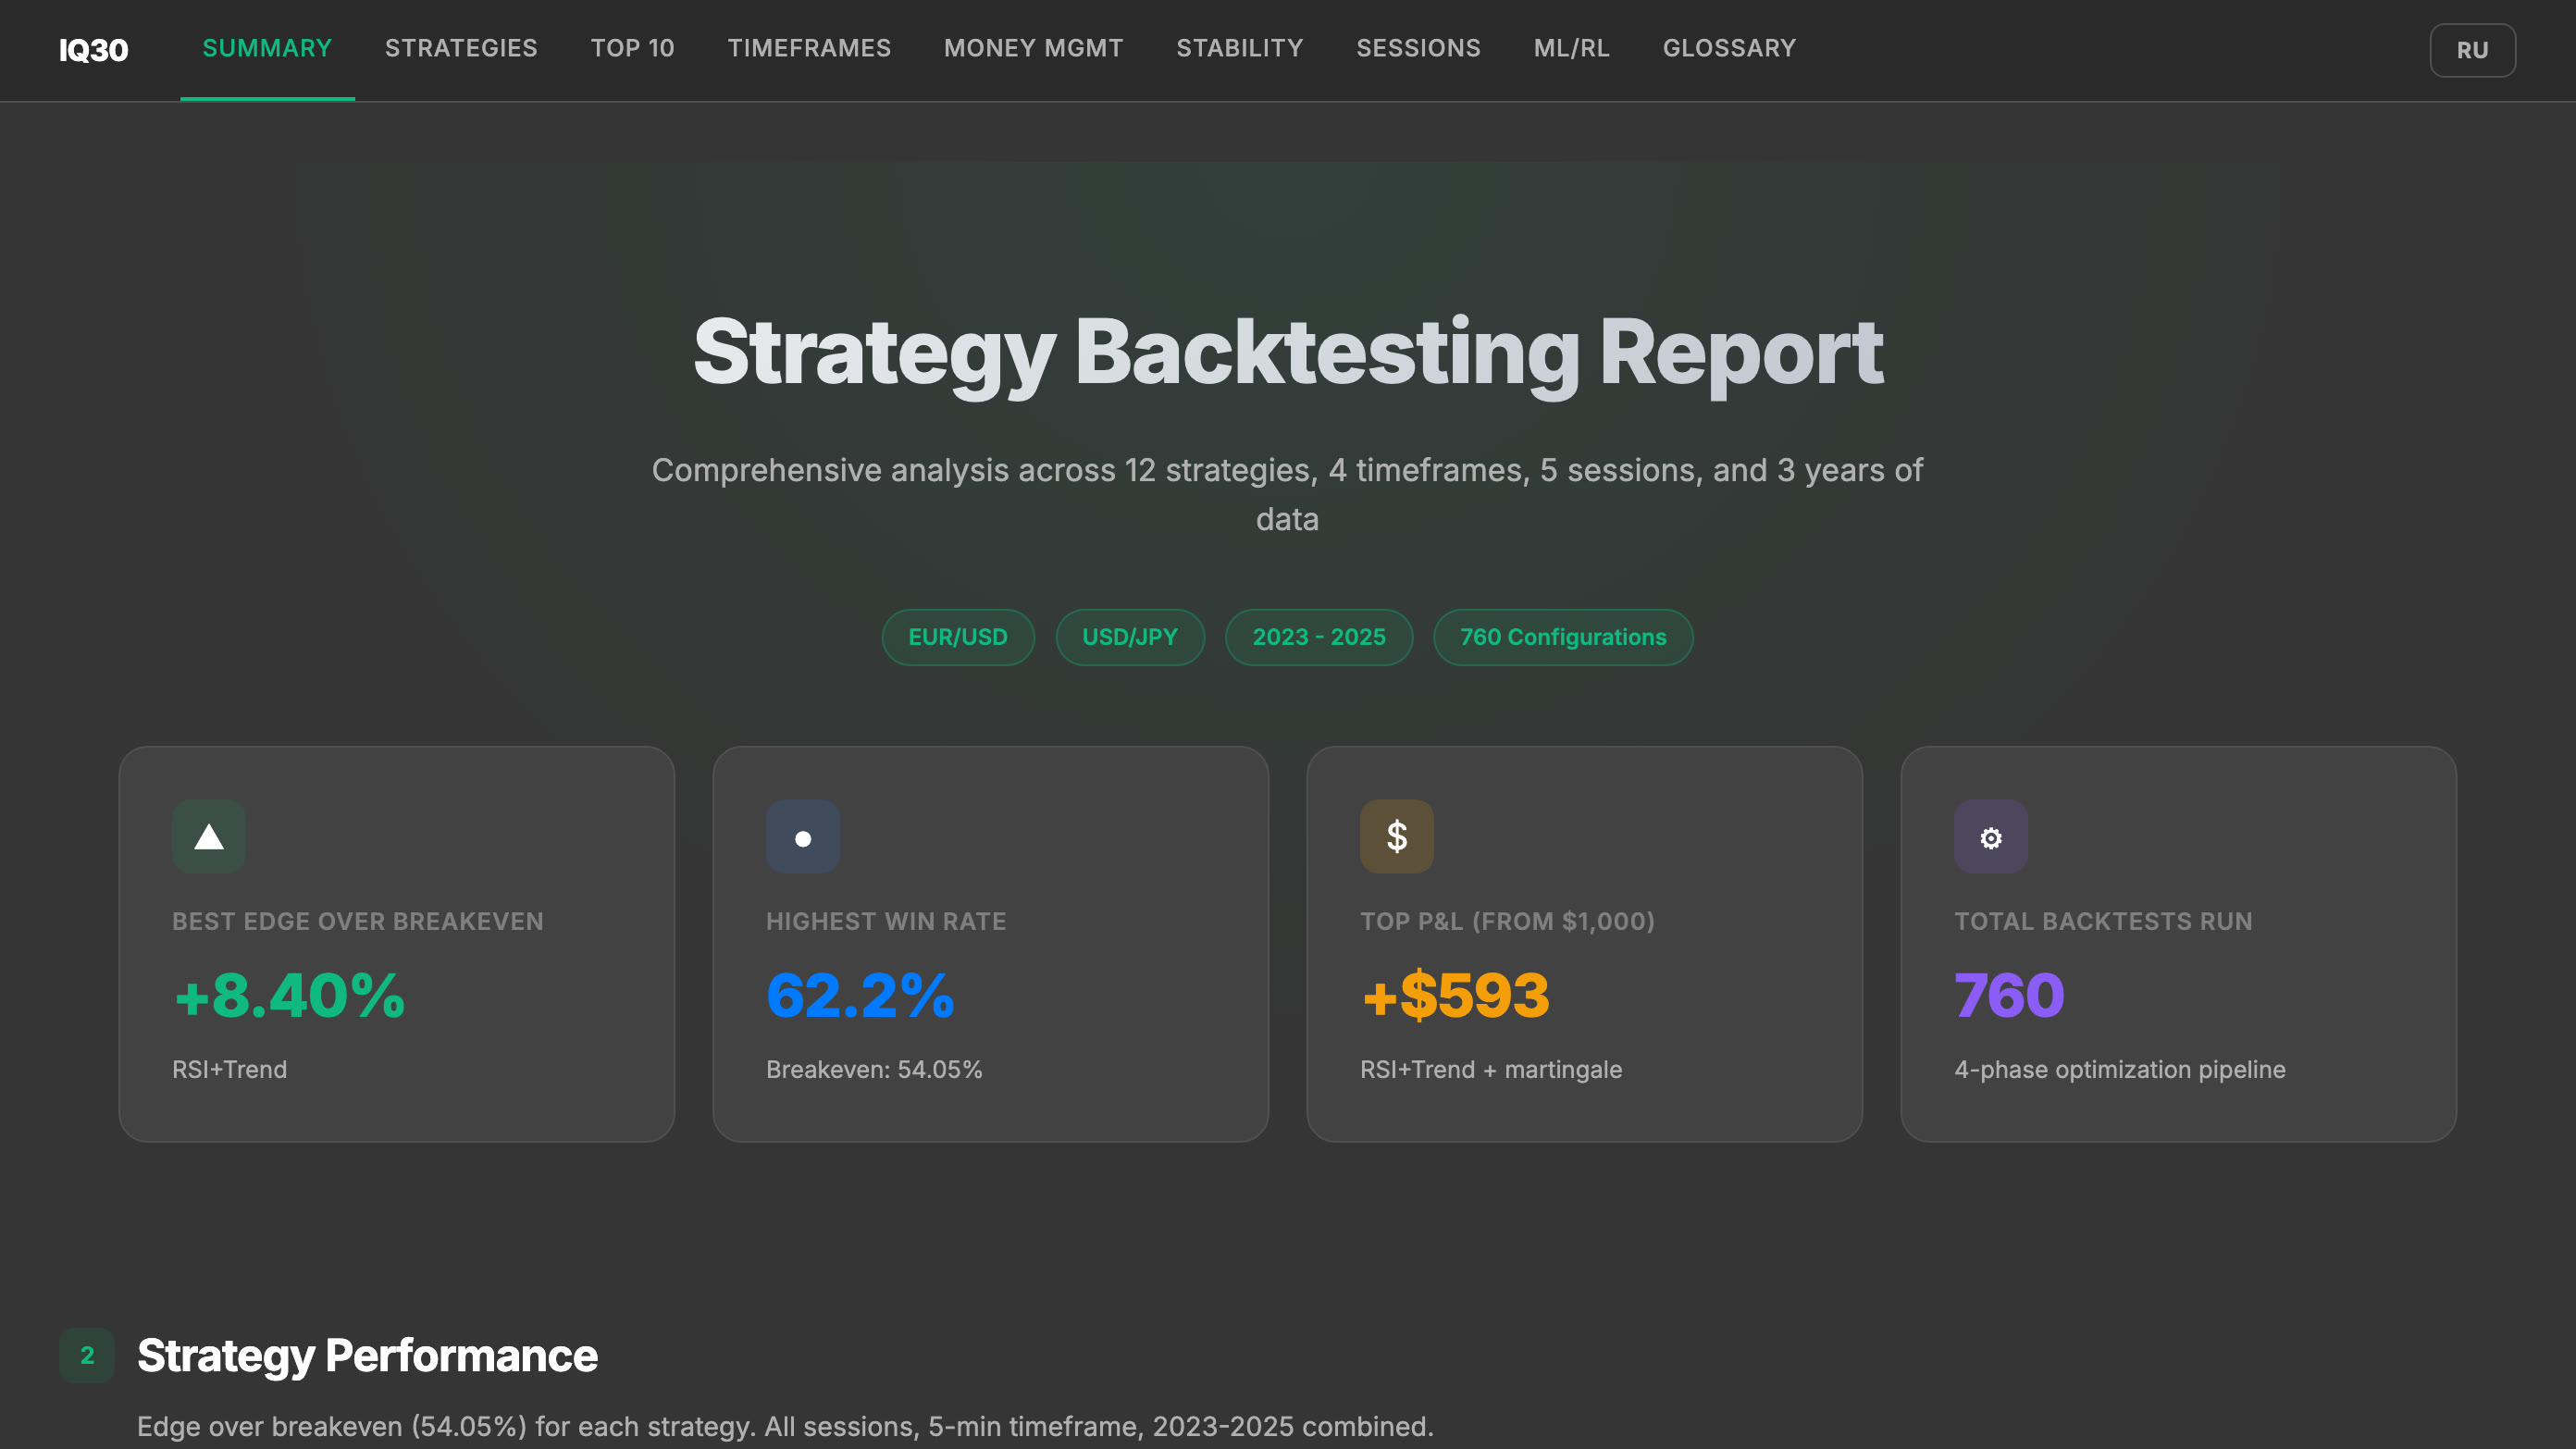2576x1449 pixels.
Task: Select the 760 backtests value
Action: [2009, 995]
